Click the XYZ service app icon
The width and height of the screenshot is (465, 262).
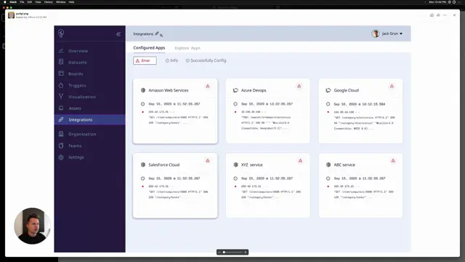[235, 165]
